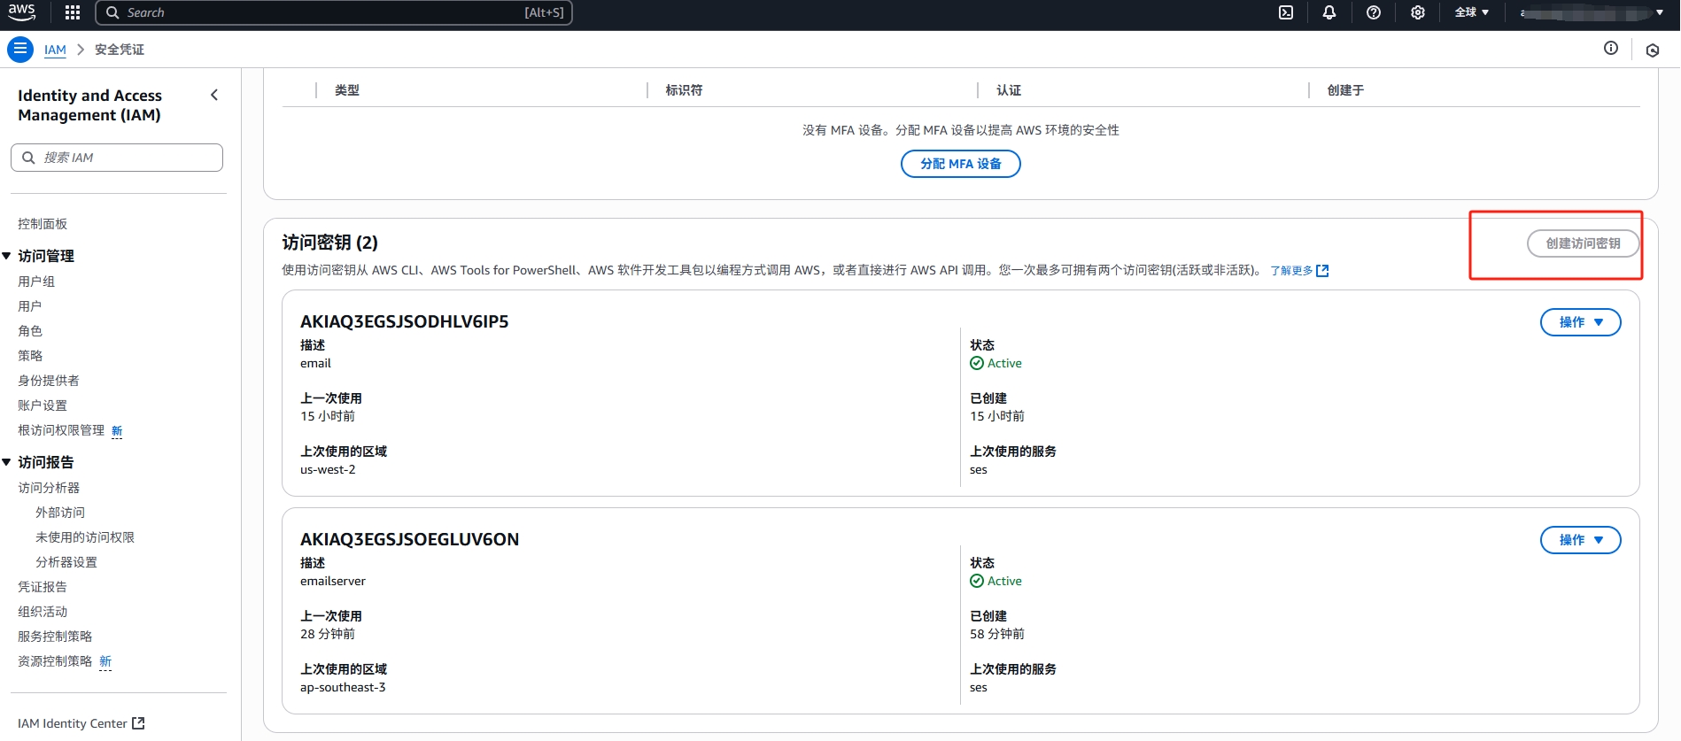
Task: Click the 分配 MFA 设备 button
Action: click(x=961, y=164)
